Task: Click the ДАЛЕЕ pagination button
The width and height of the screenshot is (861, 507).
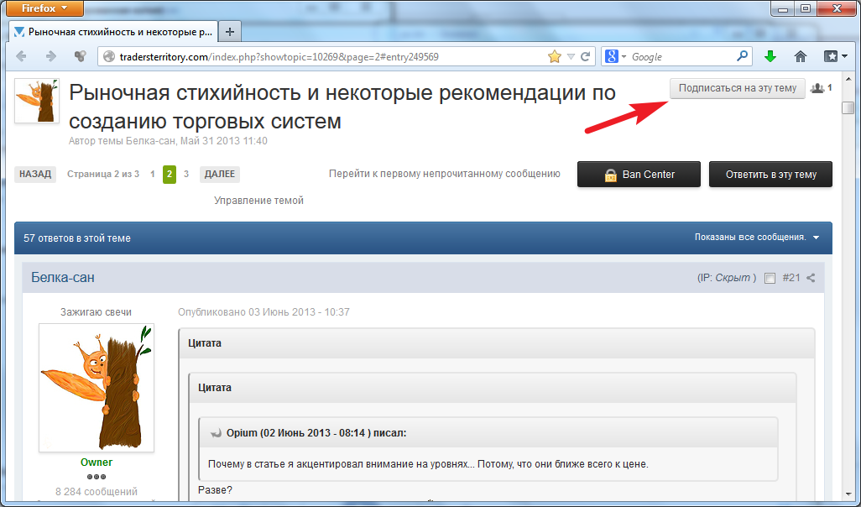Action: pos(220,174)
